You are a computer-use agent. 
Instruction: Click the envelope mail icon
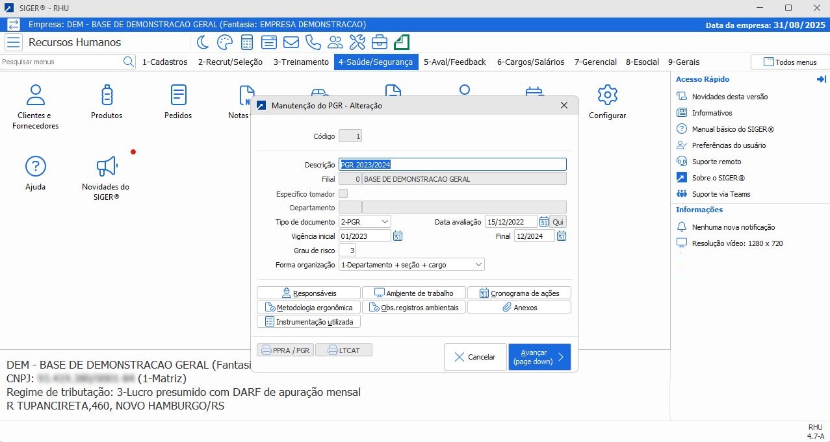click(291, 43)
